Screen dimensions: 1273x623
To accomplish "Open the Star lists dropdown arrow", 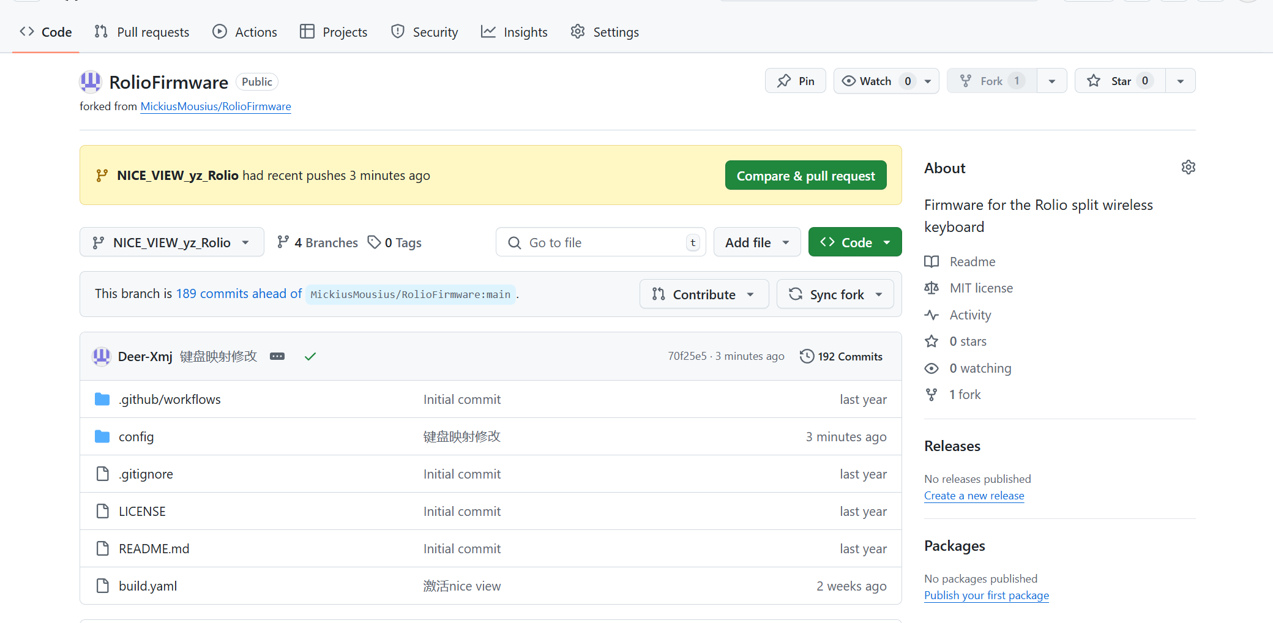I will (1181, 81).
